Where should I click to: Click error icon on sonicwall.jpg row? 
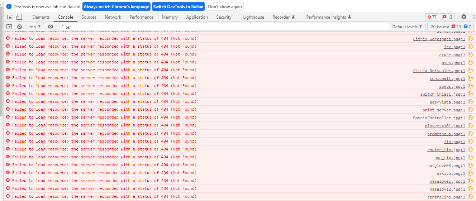8,78
